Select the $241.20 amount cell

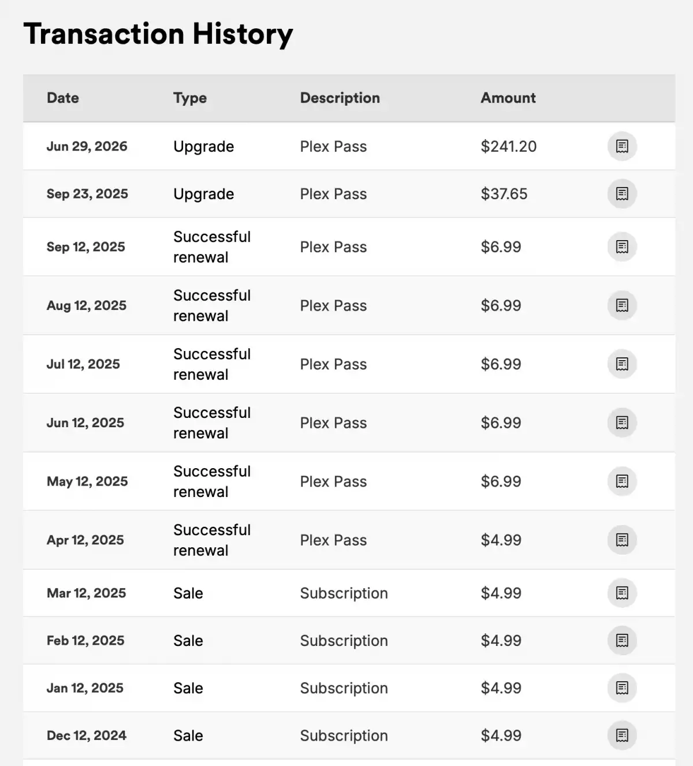tap(509, 146)
